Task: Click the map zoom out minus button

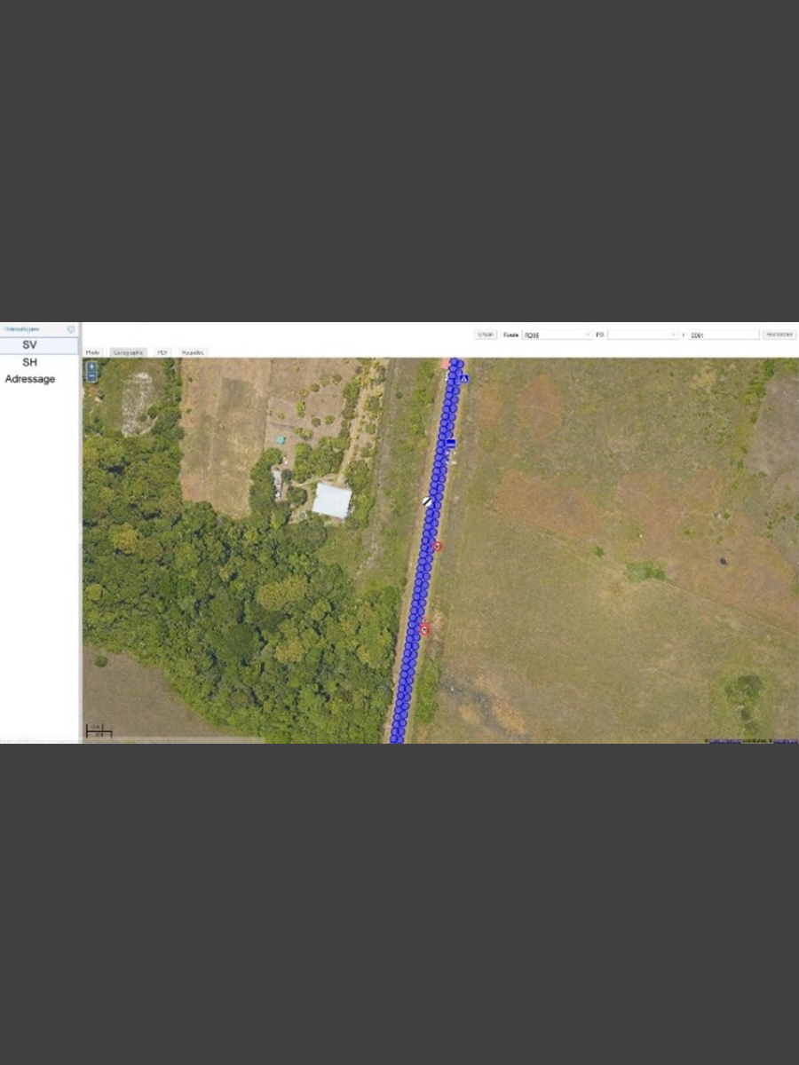Action: [x=91, y=376]
